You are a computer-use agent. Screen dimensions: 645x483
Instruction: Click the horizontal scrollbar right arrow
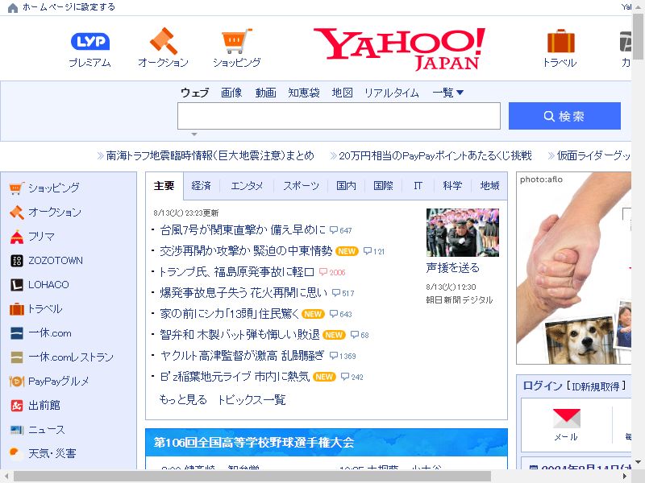pos(625,477)
